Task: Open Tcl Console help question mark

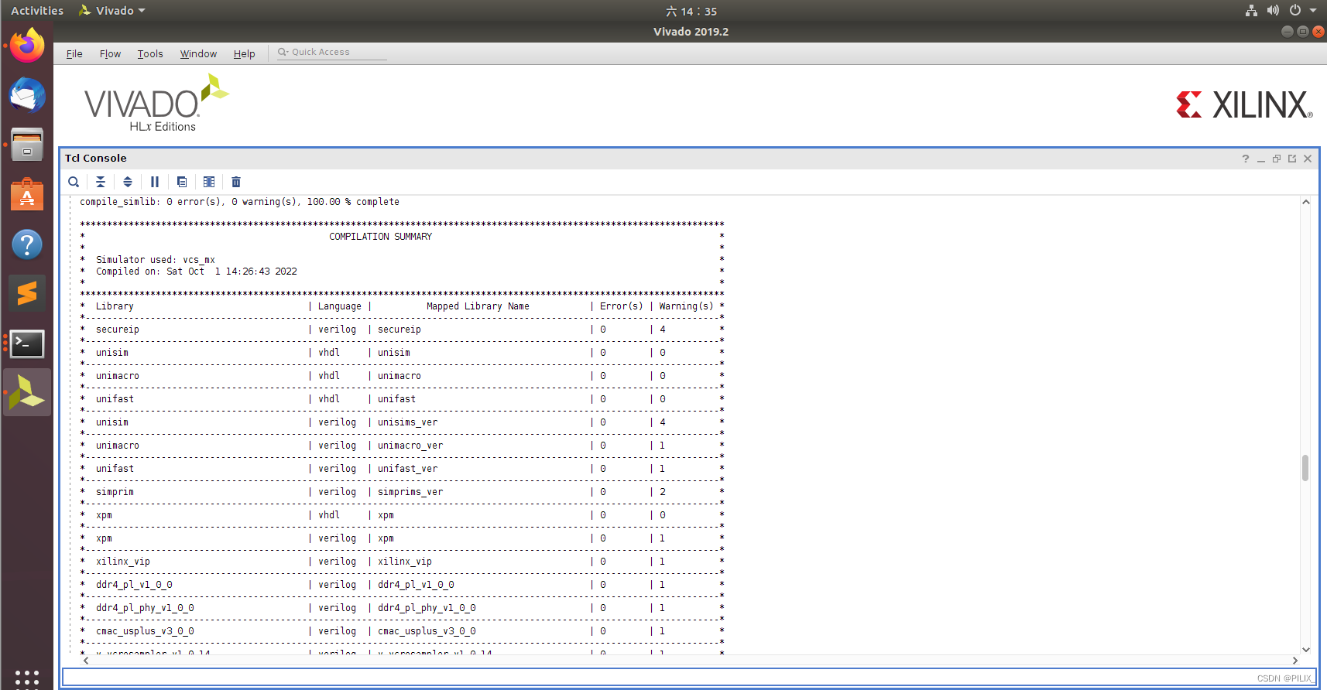Action: point(1246,159)
